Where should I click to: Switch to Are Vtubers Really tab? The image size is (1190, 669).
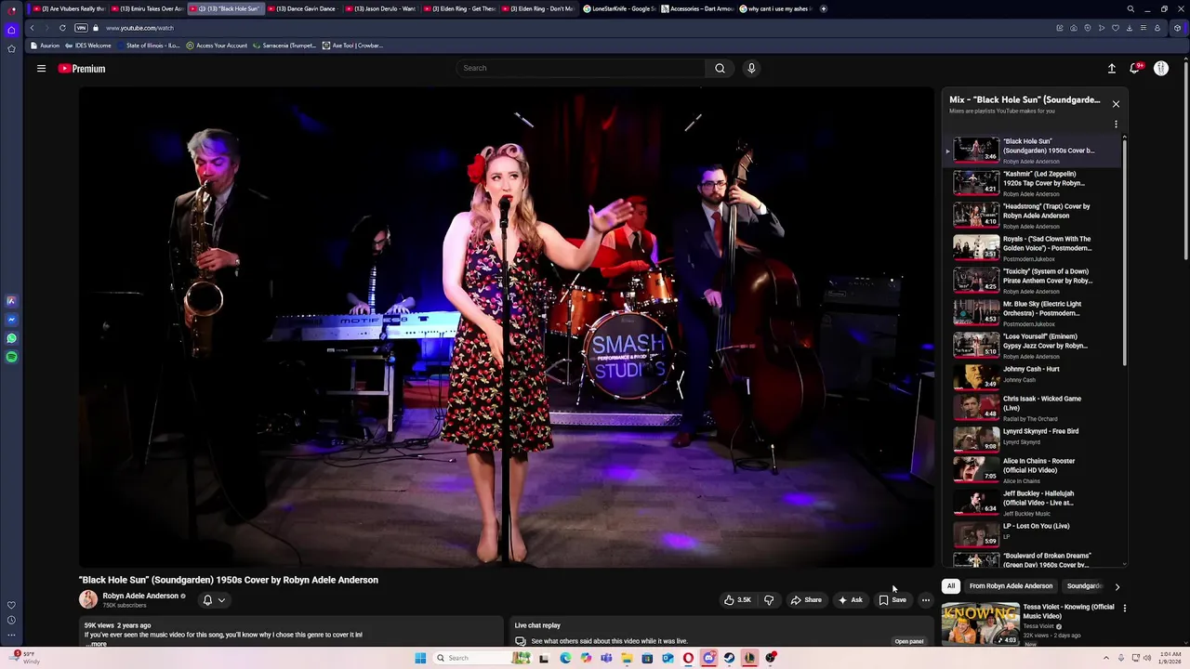point(69,8)
